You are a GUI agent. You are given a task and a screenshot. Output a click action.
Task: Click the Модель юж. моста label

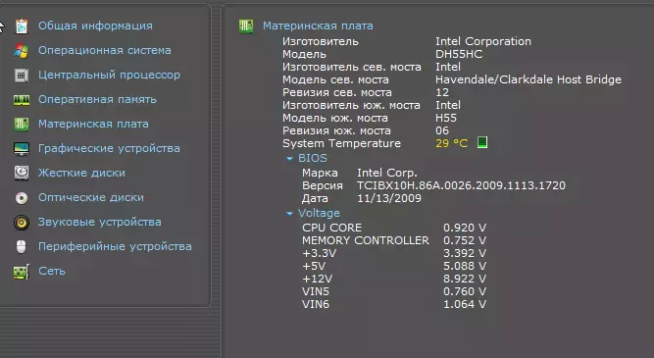[x=335, y=118]
